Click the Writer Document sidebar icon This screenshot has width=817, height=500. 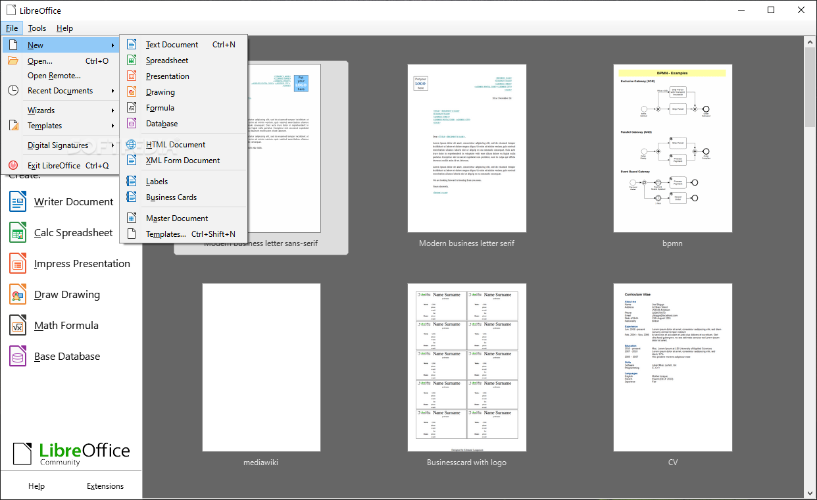18,202
